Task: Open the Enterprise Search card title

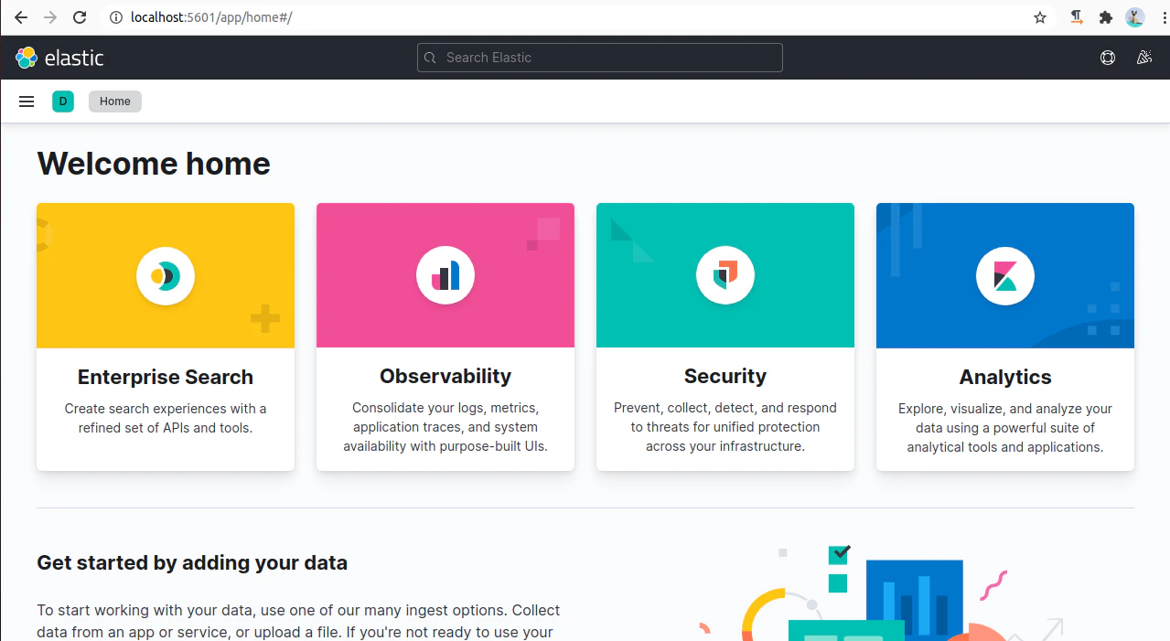Action: pos(166,377)
